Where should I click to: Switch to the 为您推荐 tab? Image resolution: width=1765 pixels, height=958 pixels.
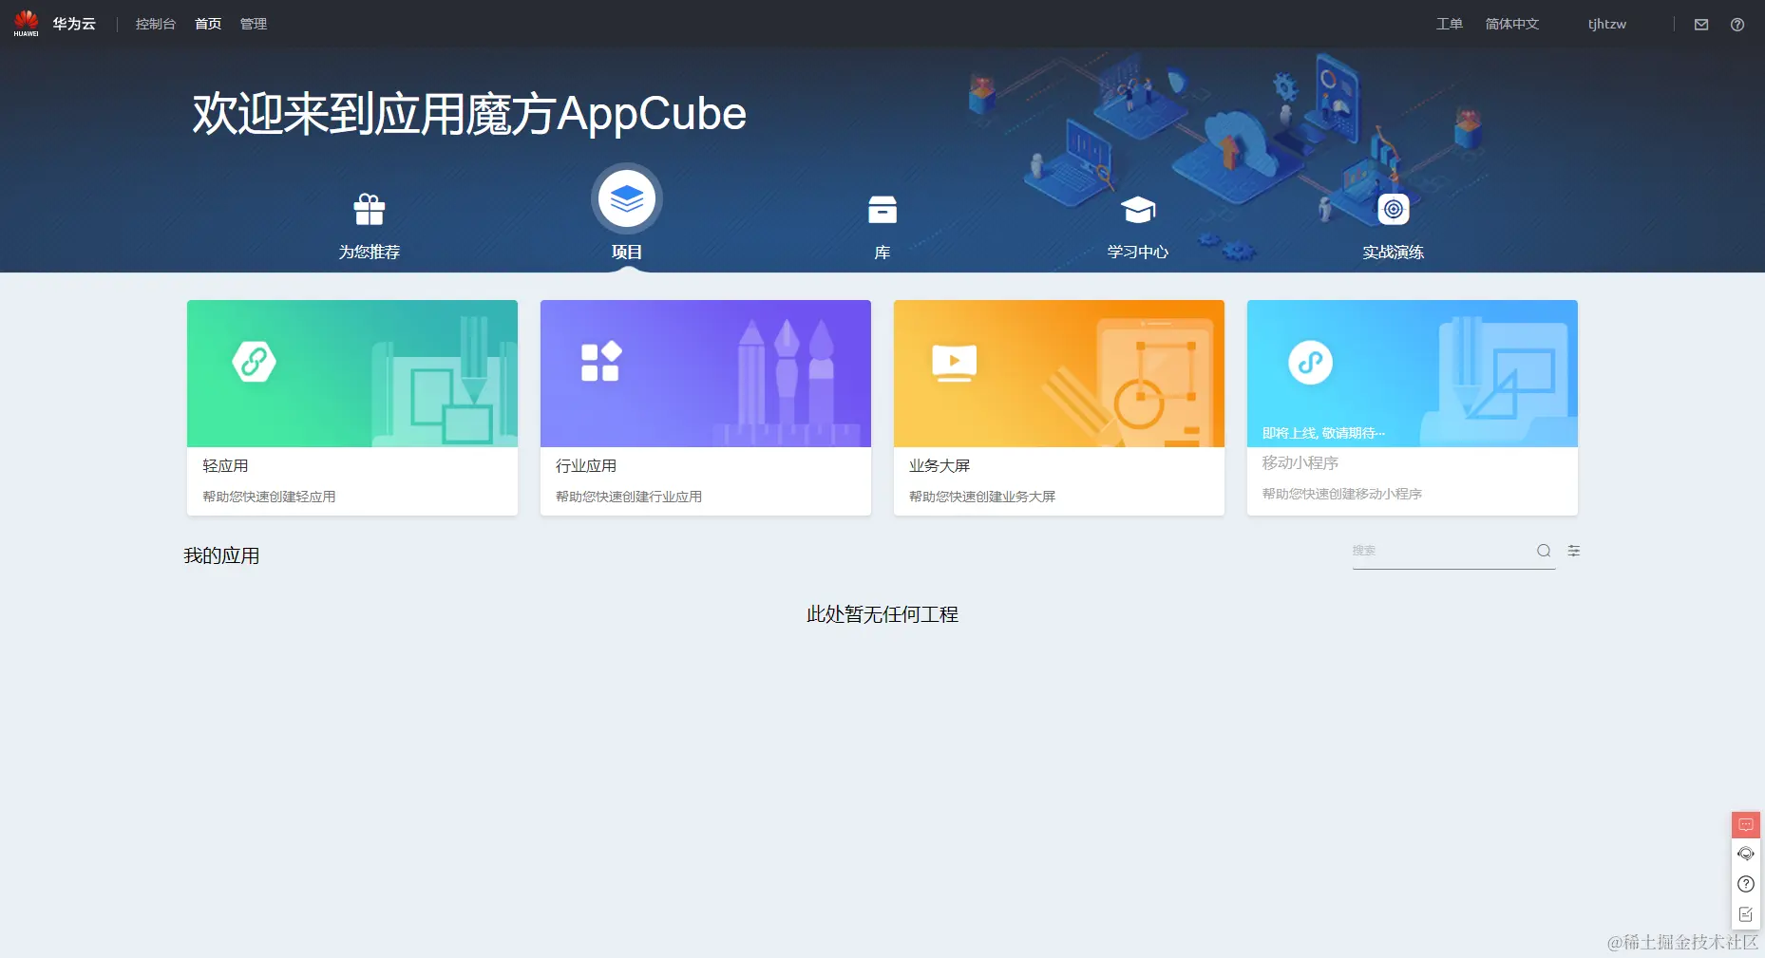click(370, 252)
